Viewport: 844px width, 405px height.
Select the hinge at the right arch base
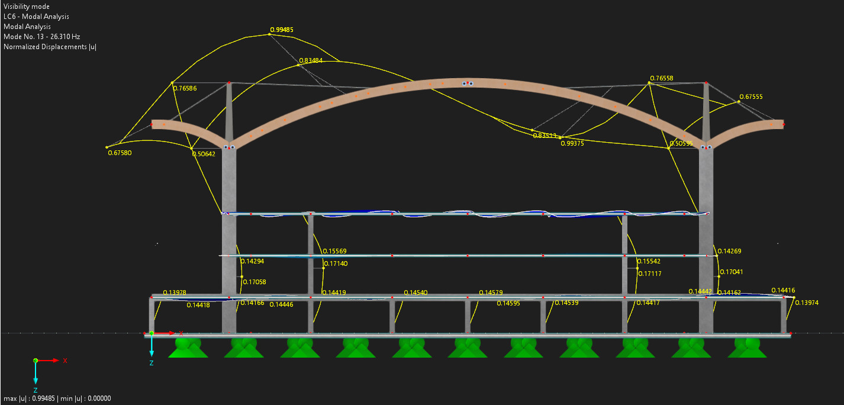(706, 147)
